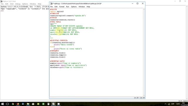This screenshot has width=188, height=106.
Task: Open the Shell menu in Python Shell
Action: tap(12, 4)
